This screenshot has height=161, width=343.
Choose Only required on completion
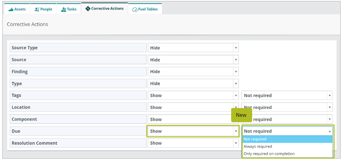[287, 154]
